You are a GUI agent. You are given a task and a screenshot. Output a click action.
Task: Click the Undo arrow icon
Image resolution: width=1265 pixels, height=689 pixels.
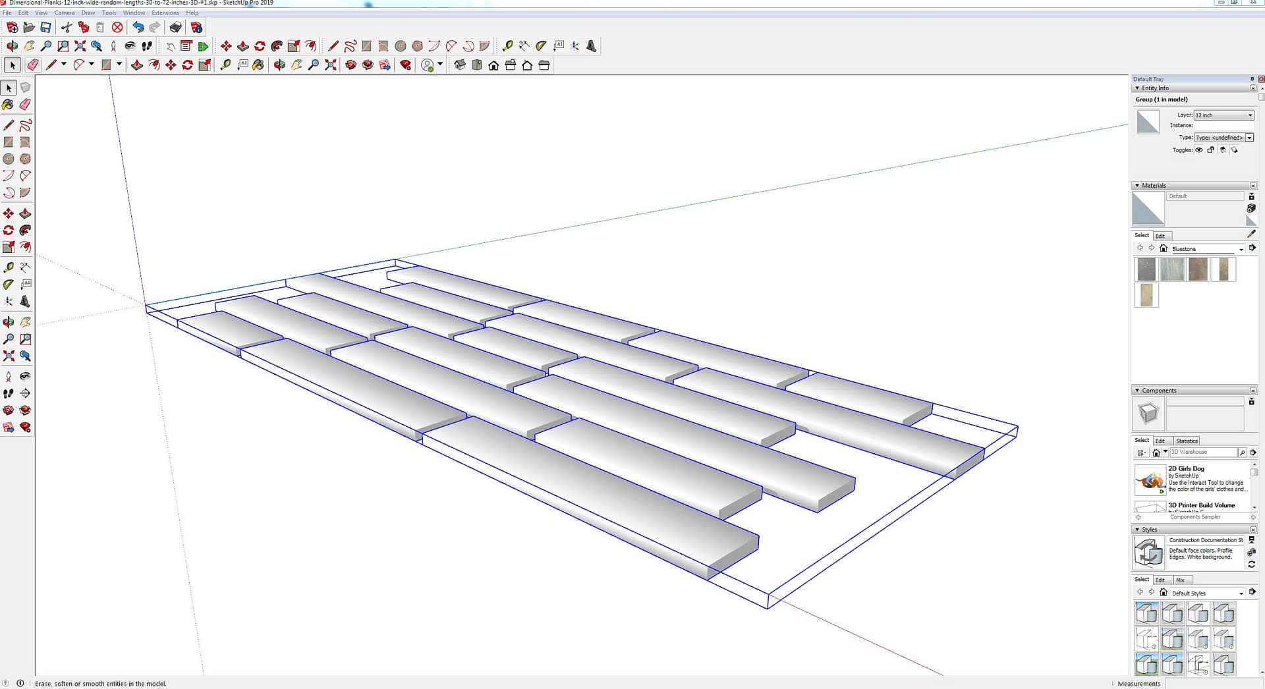[x=138, y=27]
